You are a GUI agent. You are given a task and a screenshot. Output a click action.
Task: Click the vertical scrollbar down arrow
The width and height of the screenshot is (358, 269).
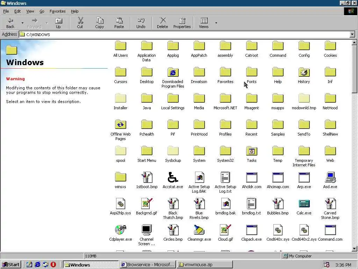pyautogui.click(x=355, y=248)
